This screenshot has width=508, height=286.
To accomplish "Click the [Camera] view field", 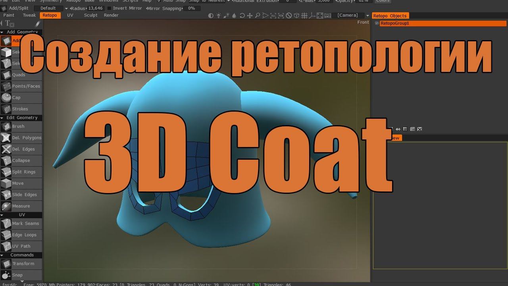I will point(348,15).
